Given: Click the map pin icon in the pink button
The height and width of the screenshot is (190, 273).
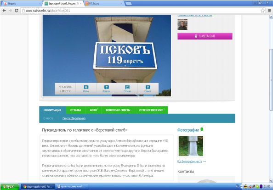Looking at the screenshot, I should click(x=196, y=36).
